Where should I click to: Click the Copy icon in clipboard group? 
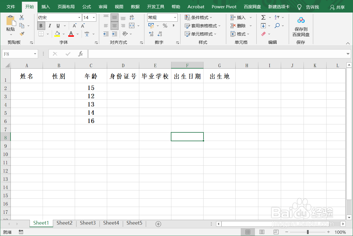(x=22, y=26)
